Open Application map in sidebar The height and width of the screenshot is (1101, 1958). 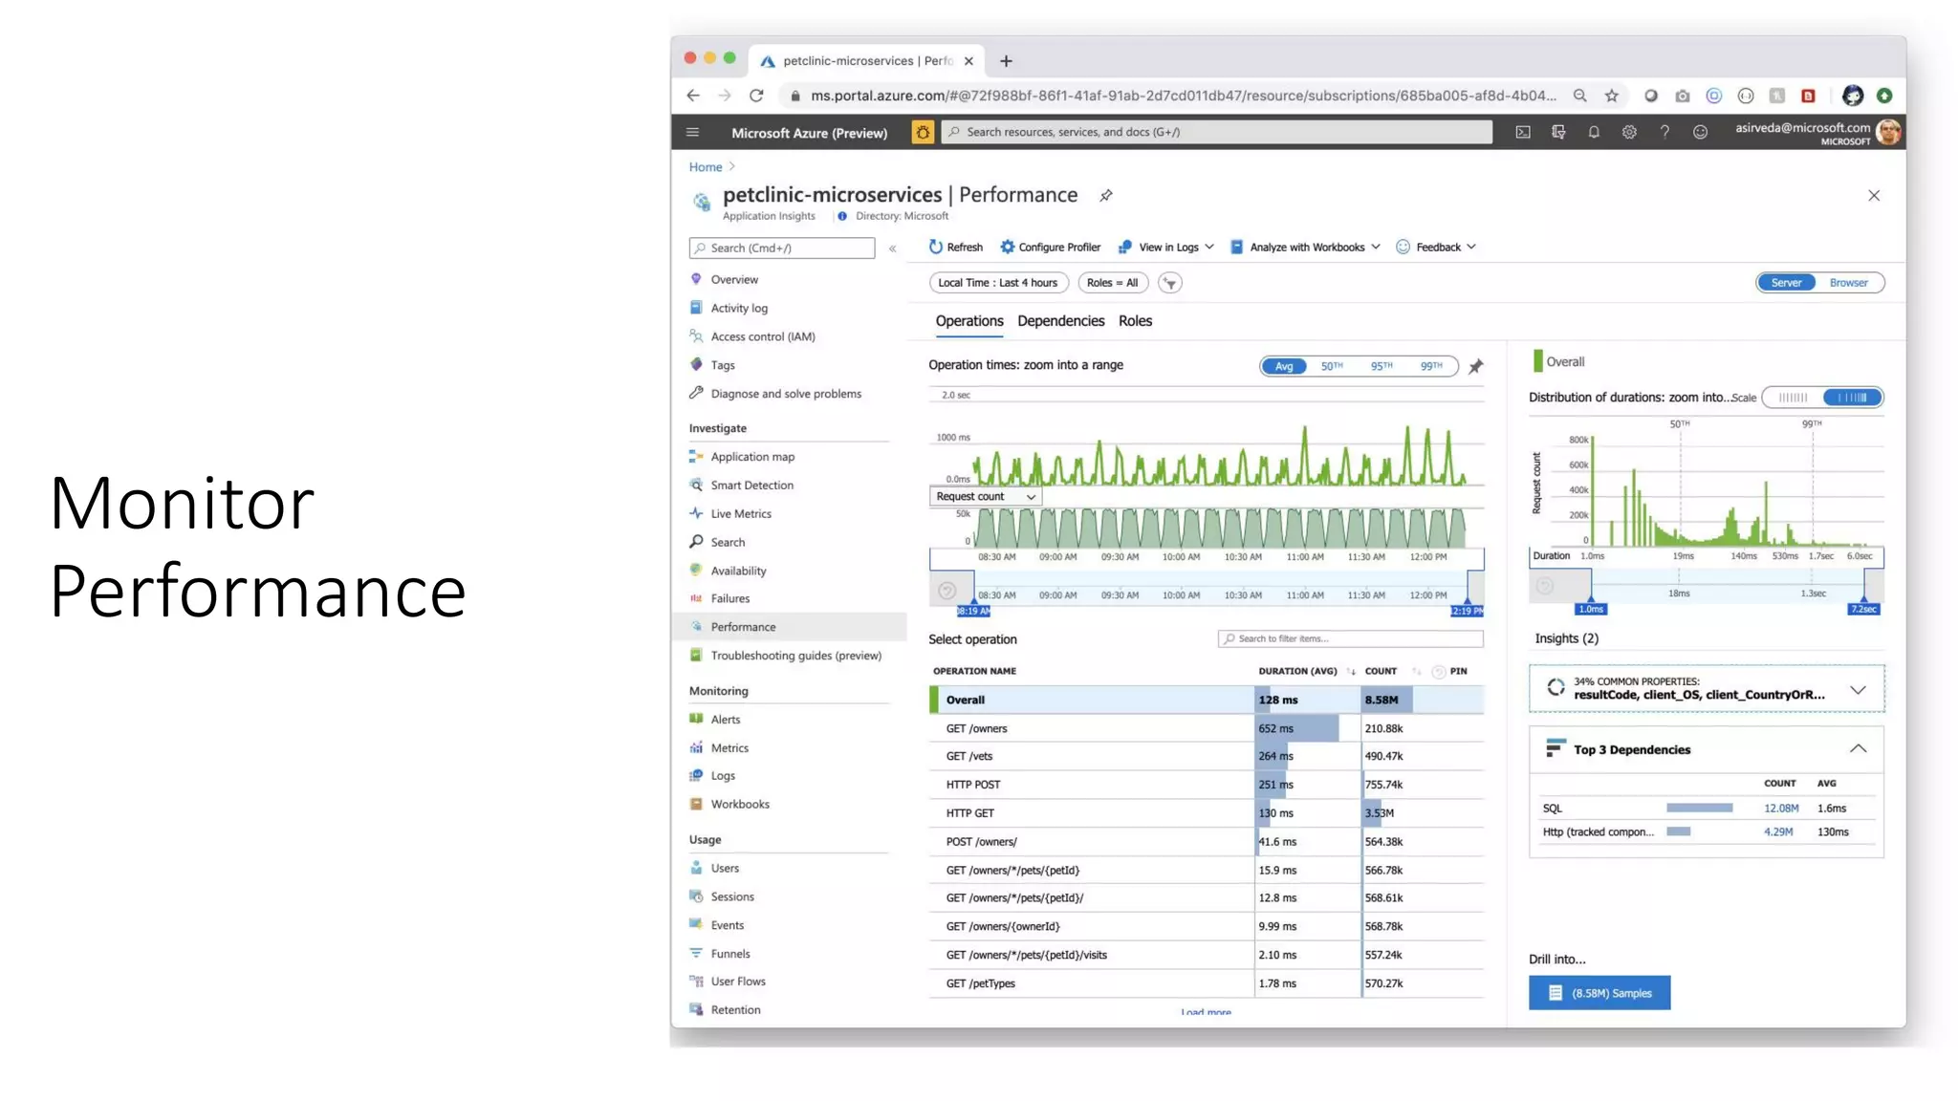(751, 457)
